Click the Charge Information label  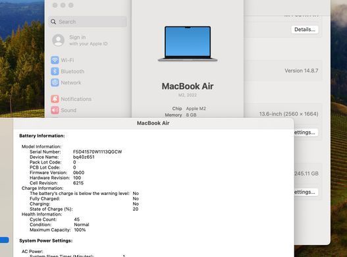(x=43, y=188)
